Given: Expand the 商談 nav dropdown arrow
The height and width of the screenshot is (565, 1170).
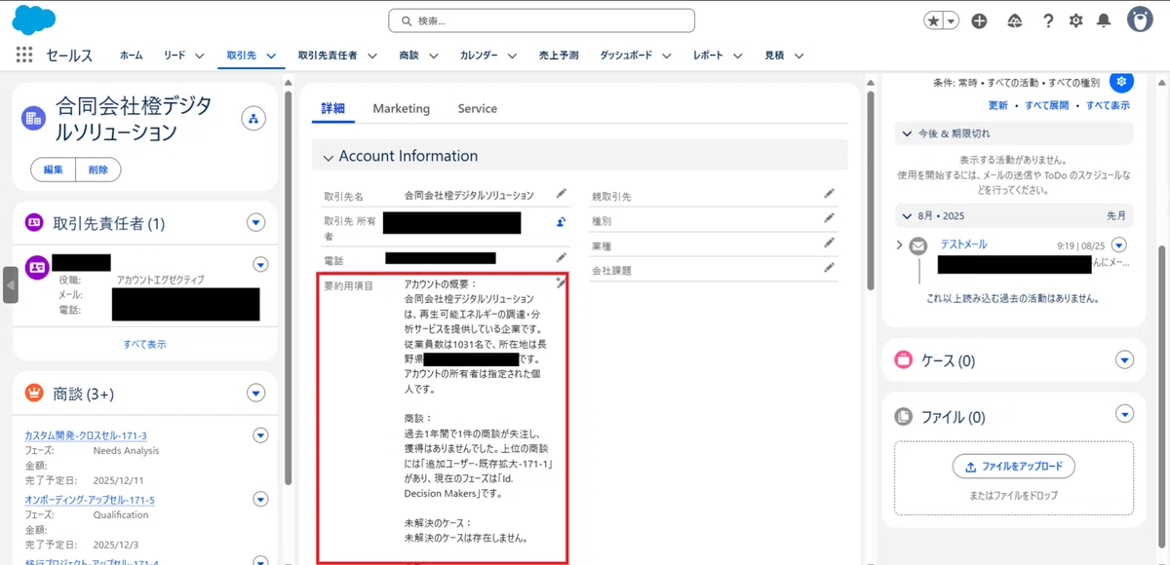Looking at the screenshot, I should (433, 56).
